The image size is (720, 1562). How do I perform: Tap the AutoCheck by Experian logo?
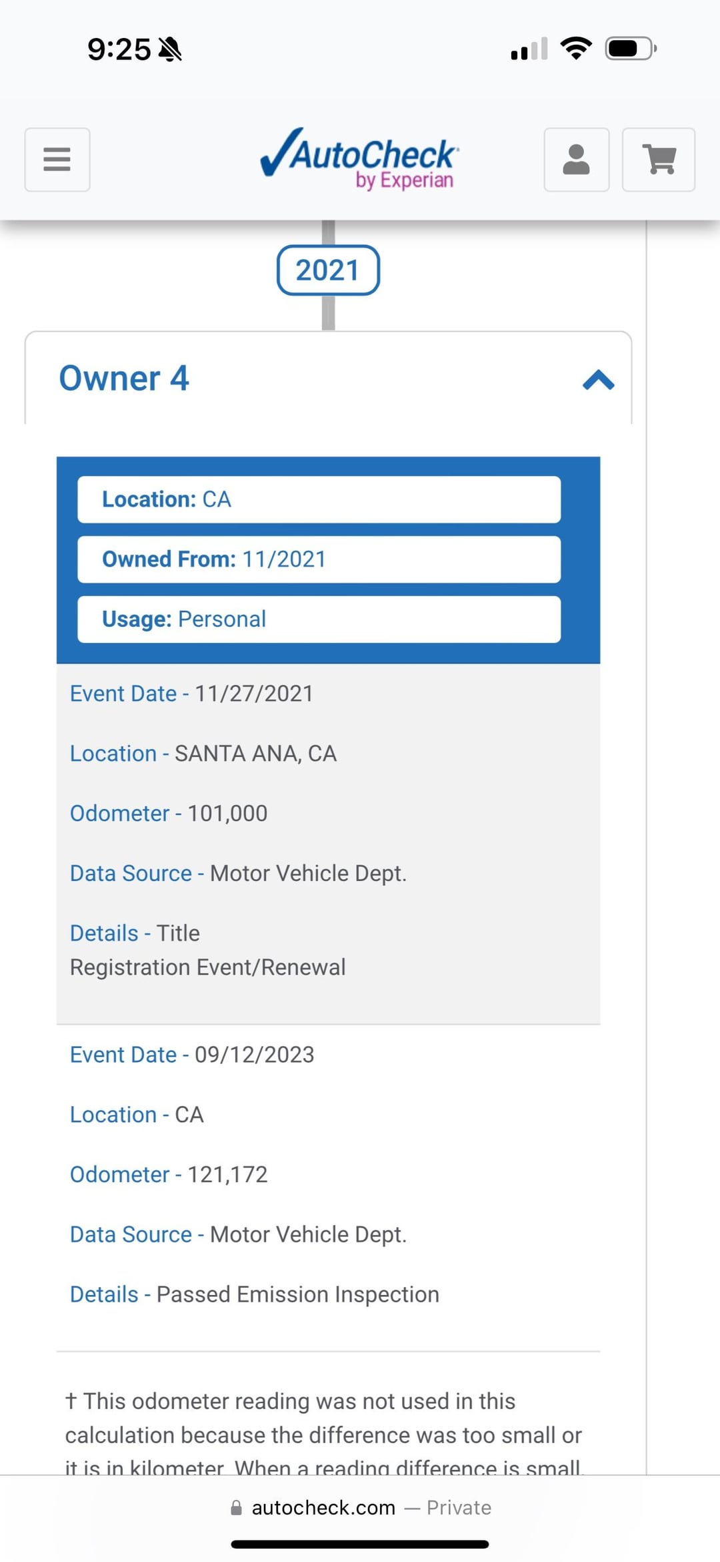tap(359, 159)
